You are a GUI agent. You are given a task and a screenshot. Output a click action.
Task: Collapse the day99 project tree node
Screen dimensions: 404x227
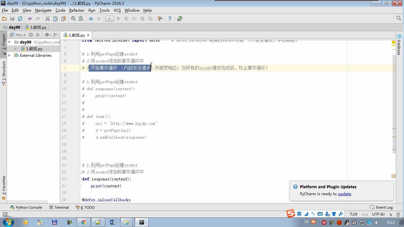(9, 42)
